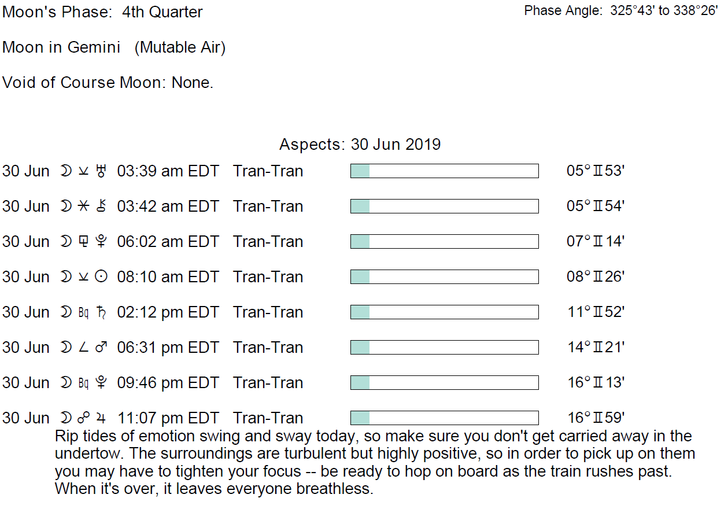Select the Phase Angle value text
This screenshot has height=509, width=728.
pos(663,11)
